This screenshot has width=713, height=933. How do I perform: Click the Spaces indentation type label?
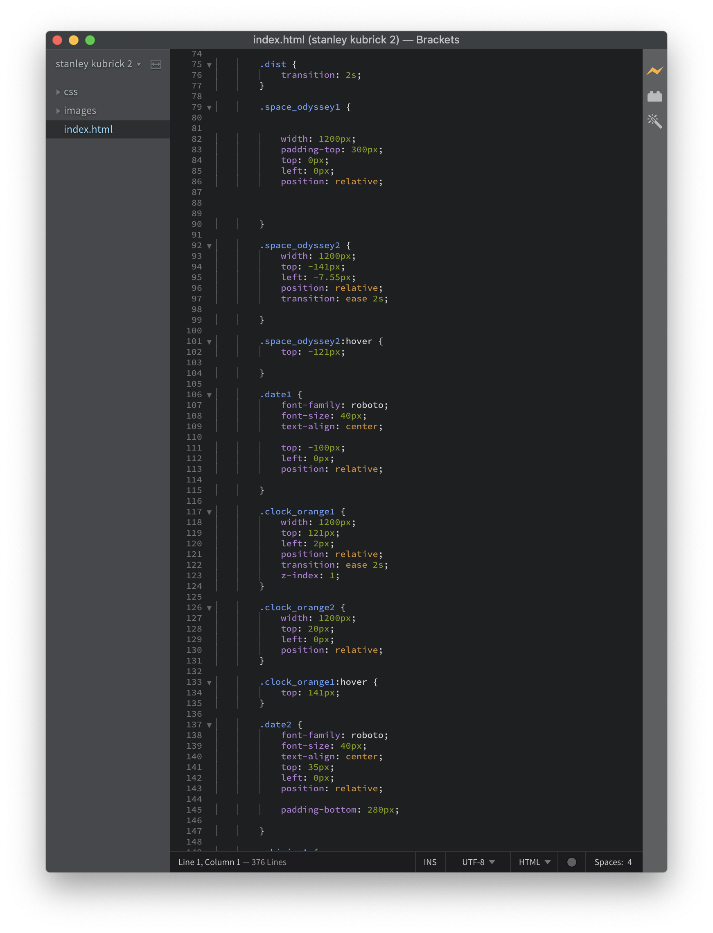608,862
